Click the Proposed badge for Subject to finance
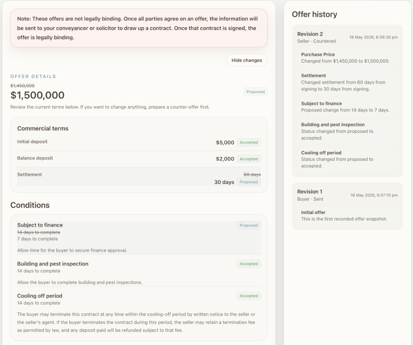The height and width of the screenshot is (345, 413). [x=248, y=225]
